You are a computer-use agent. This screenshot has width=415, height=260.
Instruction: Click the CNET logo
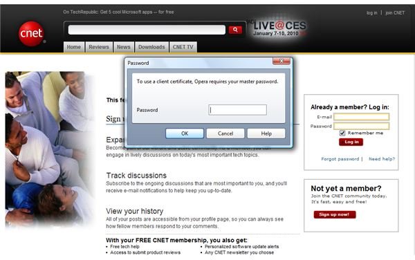pyautogui.click(x=31, y=34)
